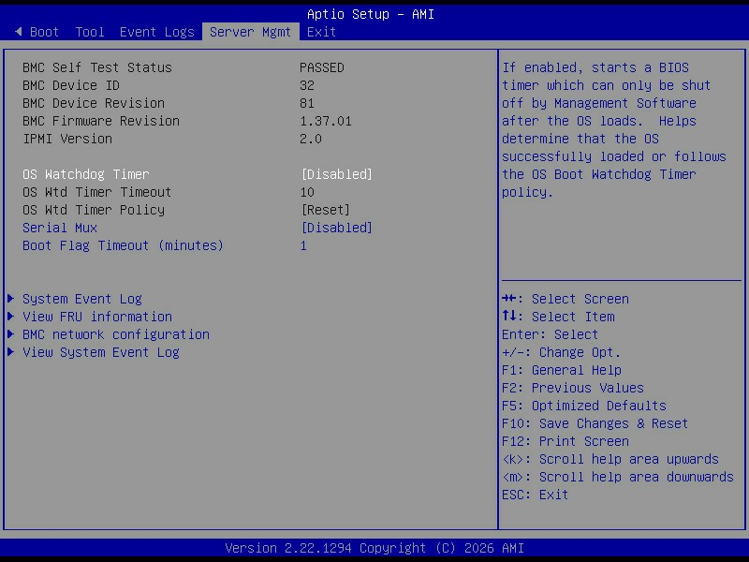Select the OS Wtd Timer Timeout label
This screenshot has height=562, width=749.
(x=97, y=192)
